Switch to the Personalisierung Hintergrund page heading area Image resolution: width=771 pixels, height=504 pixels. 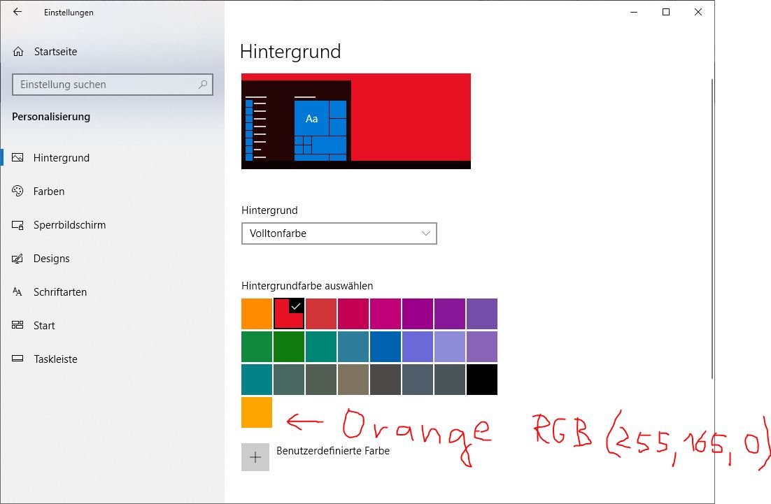[x=290, y=51]
